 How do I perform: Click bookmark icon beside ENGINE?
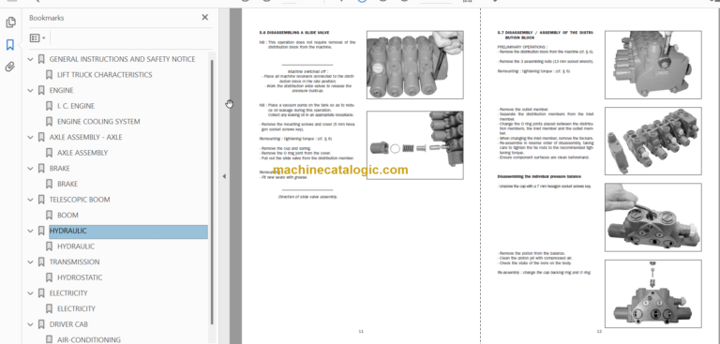[x=41, y=91]
